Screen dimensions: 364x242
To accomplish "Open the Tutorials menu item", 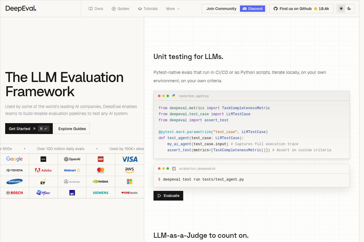I will [148, 9].
